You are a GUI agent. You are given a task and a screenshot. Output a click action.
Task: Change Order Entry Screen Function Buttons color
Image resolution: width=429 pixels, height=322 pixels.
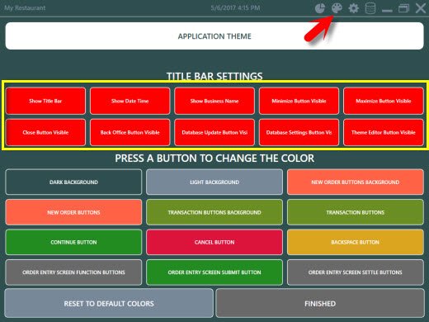73,272
